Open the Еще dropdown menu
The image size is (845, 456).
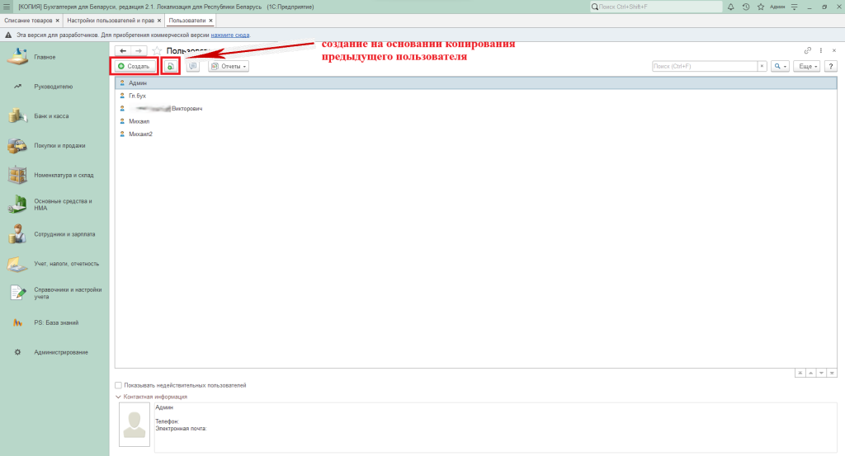click(806, 66)
